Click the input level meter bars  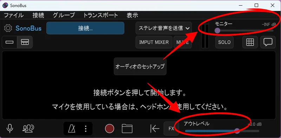point(205,36)
